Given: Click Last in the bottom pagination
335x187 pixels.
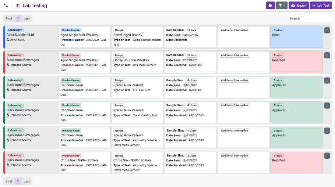Looking at the screenshot, I should pos(27,181).
